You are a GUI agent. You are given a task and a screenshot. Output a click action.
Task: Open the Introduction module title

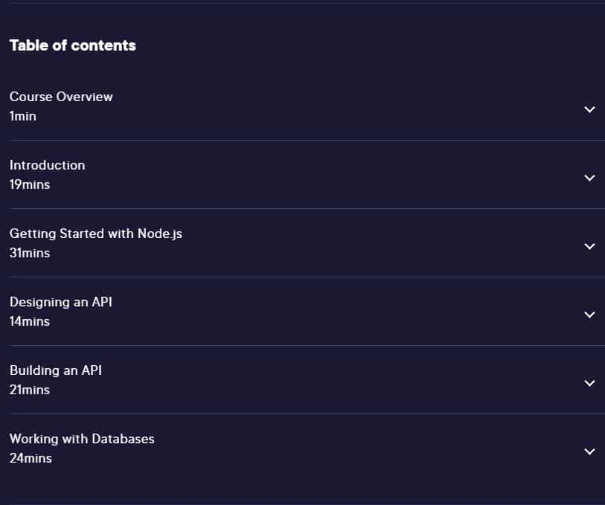tap(47, 165)
